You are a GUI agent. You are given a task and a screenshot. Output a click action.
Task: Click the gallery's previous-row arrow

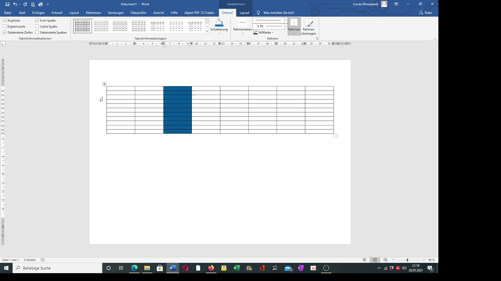pyautogui.click(x=207, y=21)
